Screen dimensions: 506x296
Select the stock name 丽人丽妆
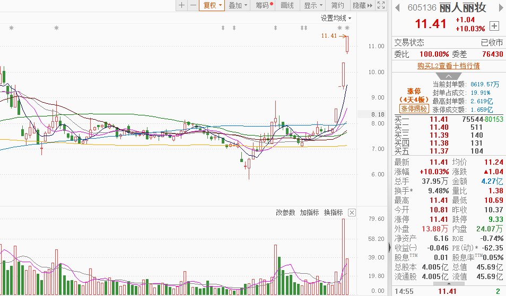463,7
